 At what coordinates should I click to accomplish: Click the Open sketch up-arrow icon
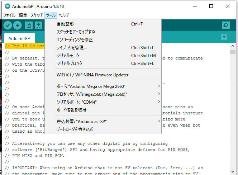39,25
